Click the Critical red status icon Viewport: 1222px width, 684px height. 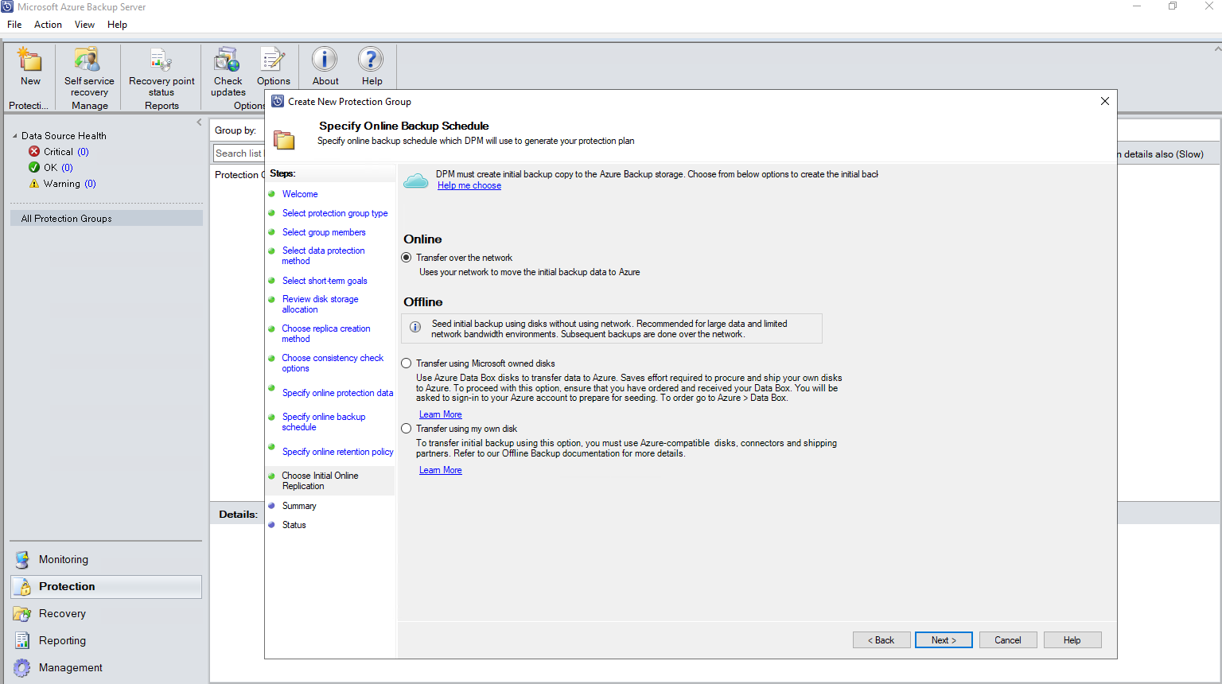click(34, 151)
